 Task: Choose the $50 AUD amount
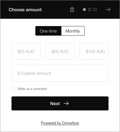[60, 51]
